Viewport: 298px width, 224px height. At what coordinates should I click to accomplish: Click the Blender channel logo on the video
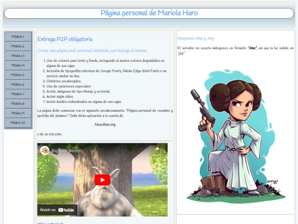click(x=45, y=150)
